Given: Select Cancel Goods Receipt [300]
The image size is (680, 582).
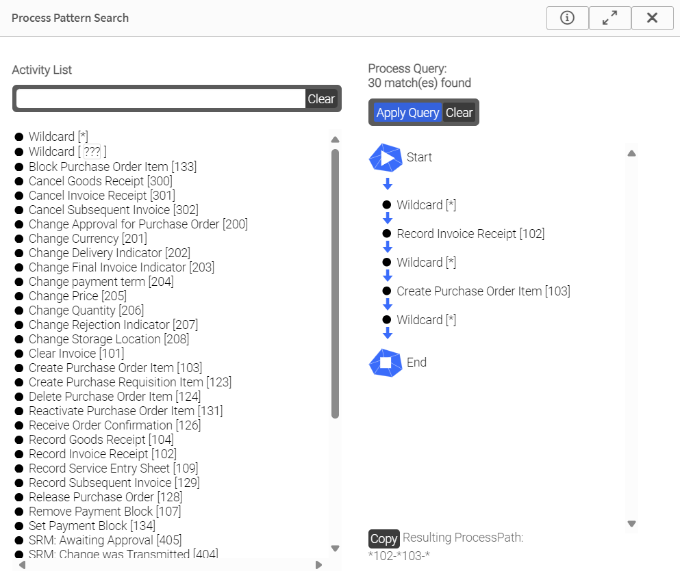Looking at the screenshot, I should click(101, 181).
